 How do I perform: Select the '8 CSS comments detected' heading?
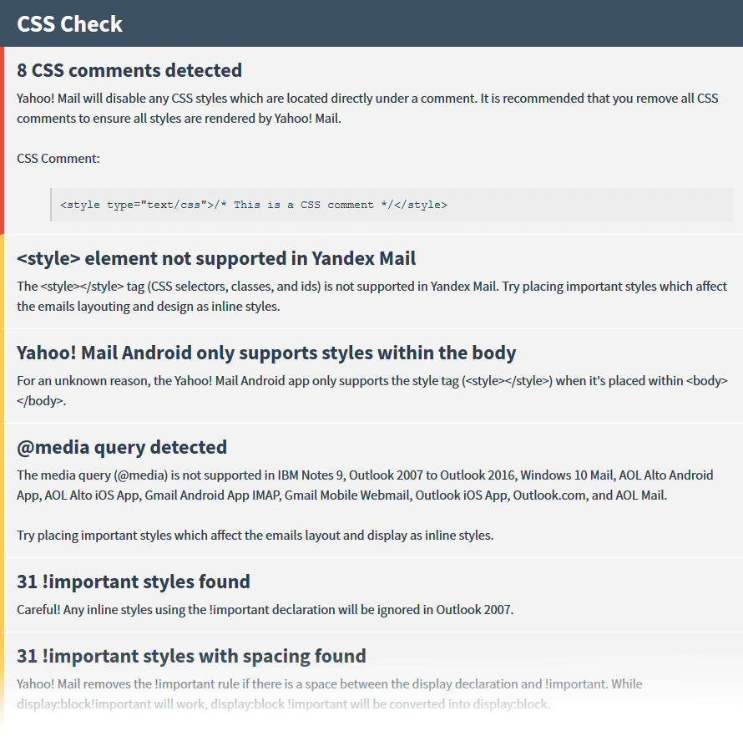click(129, 70)
